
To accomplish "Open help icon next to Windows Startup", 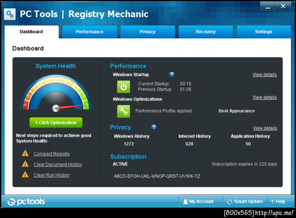I will [x=172, y=74].
